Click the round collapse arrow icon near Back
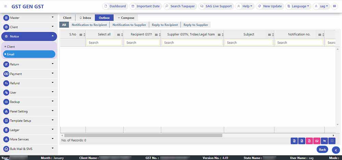342x160 pixels. click(336, 150)
